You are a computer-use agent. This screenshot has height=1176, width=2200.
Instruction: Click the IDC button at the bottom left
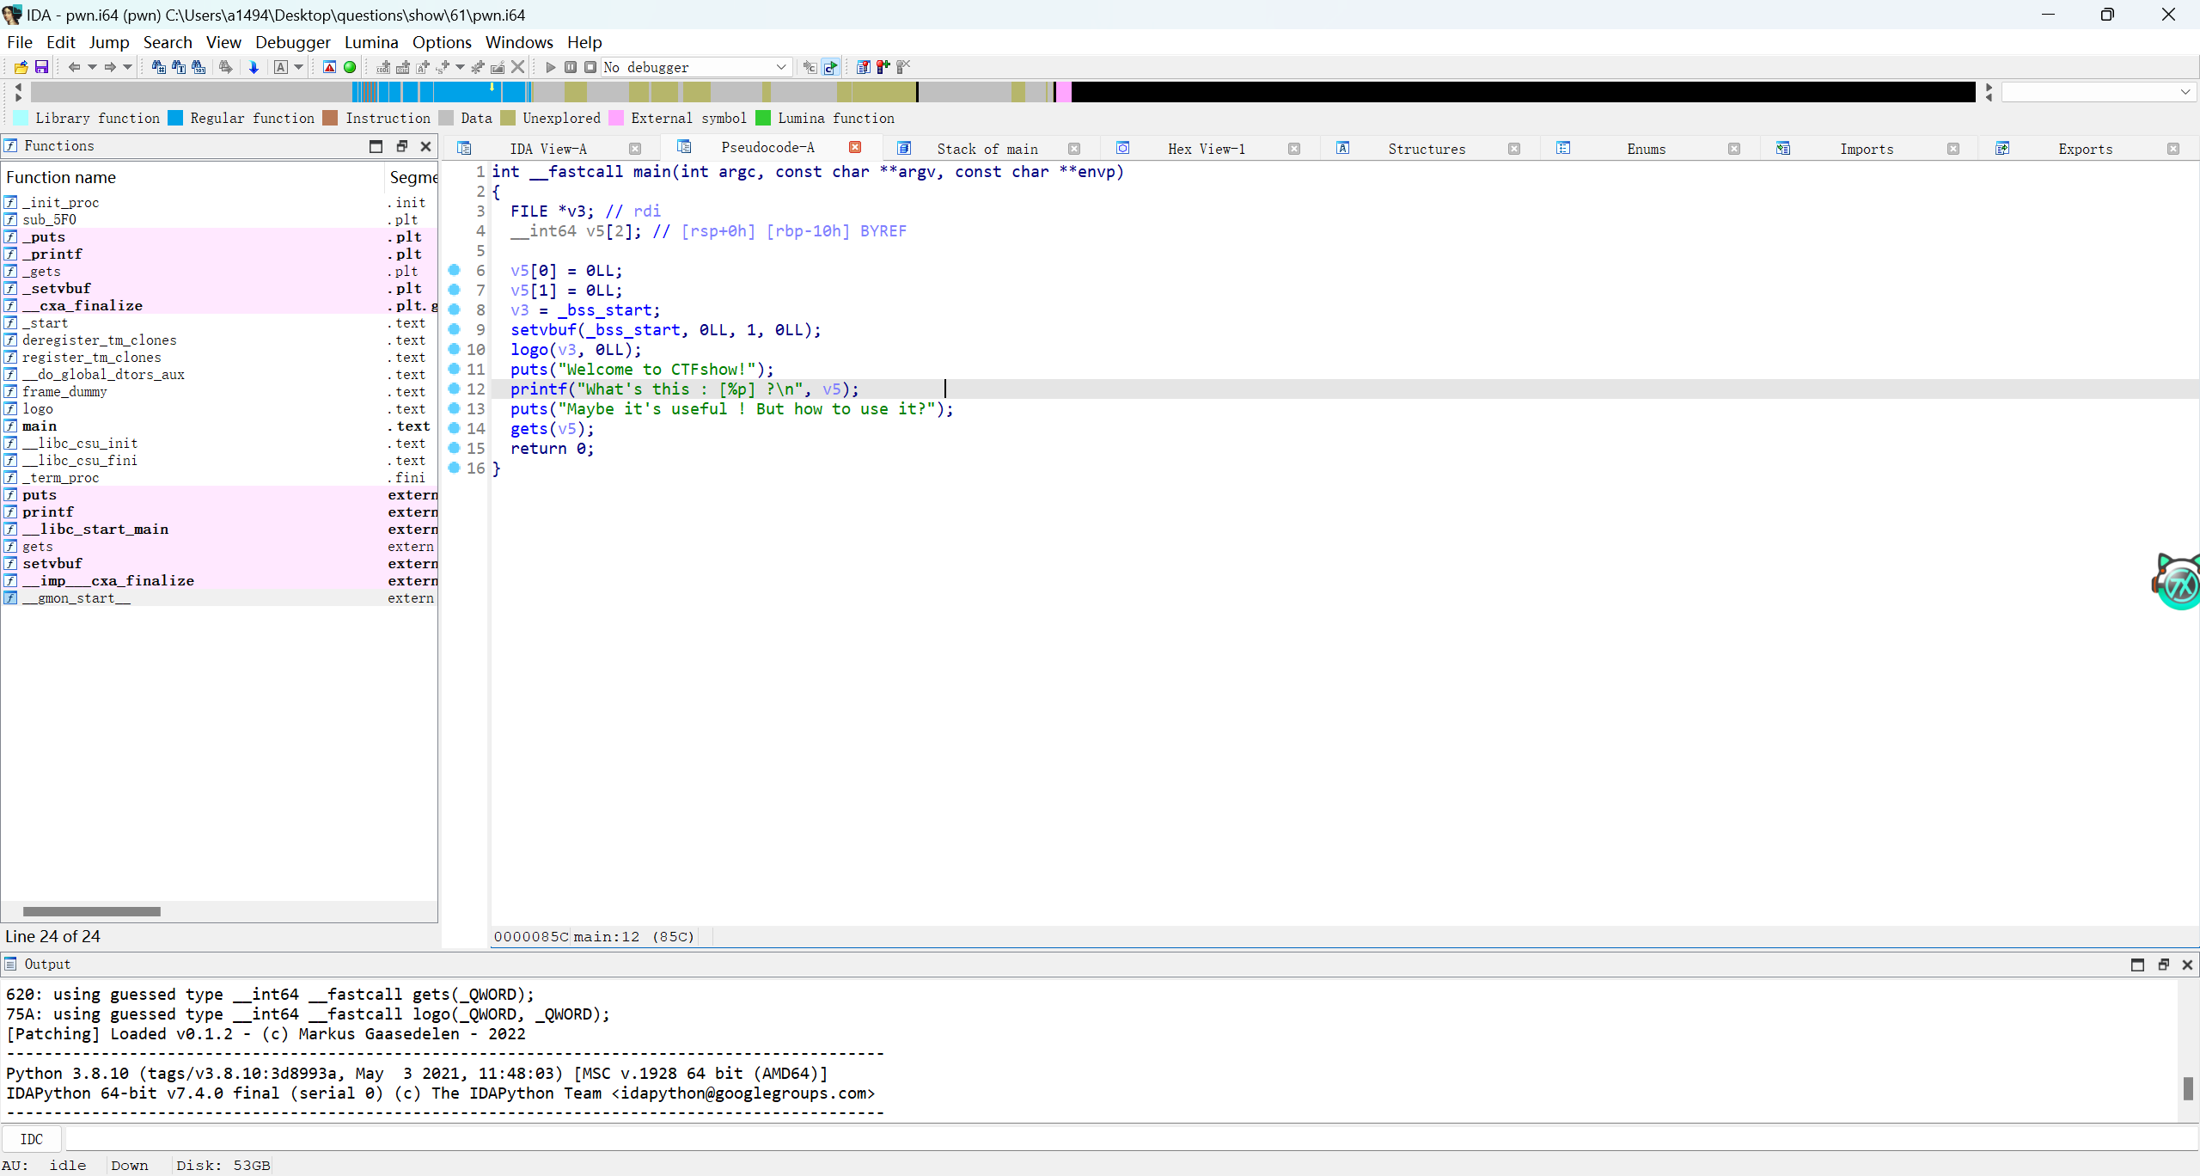tap(32, 1138)
